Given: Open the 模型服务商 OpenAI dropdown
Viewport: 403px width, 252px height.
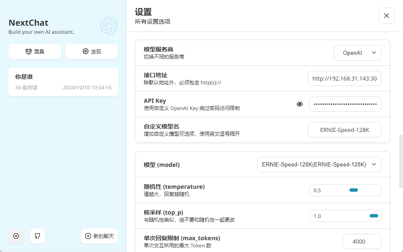Looking at the screenshot, I should click(357, 53).
